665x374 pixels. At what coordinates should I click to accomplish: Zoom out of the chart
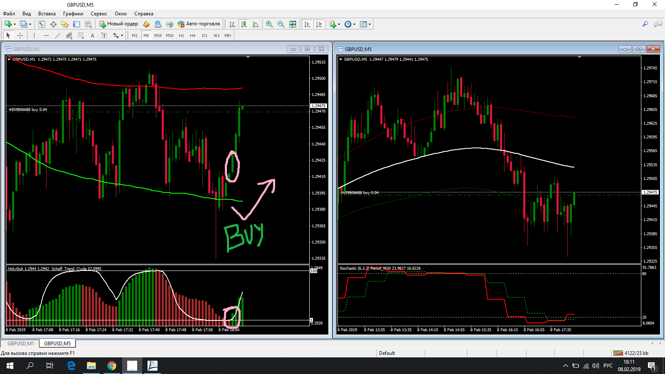pyautogui.click(x=281, y=24)
